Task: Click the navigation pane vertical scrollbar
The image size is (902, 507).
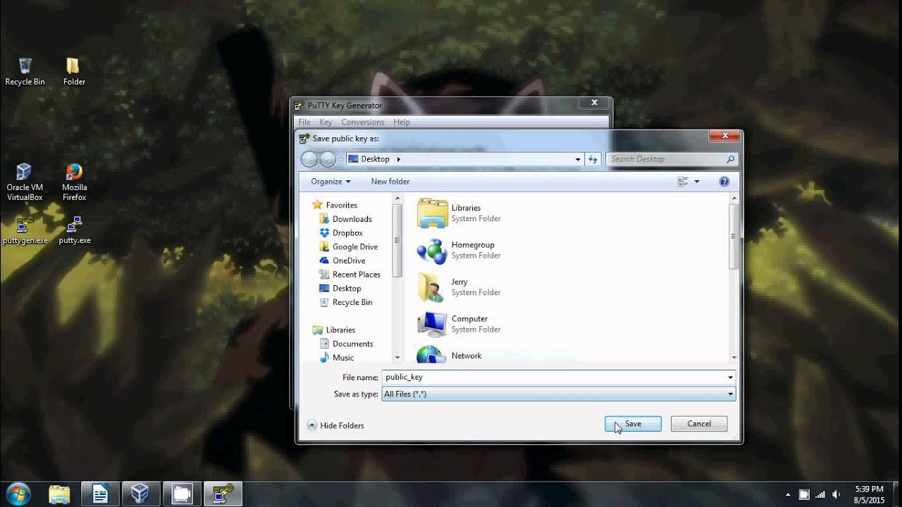Action: coord(397,278)
